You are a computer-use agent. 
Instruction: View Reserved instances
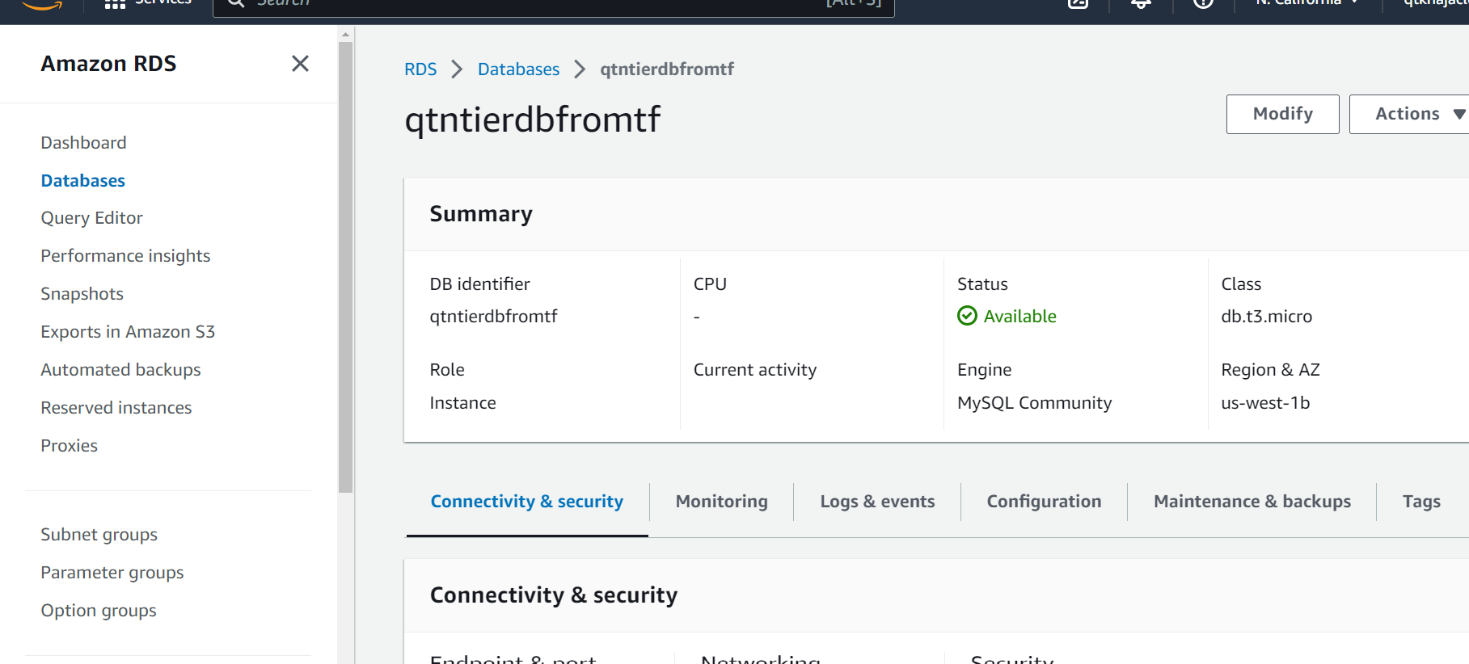(x=116, y=408)
